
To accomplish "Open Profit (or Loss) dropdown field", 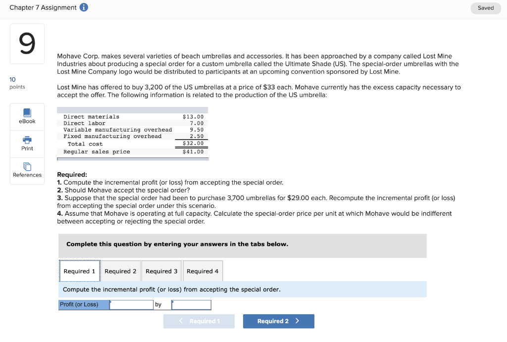I will tap(131, 304).
